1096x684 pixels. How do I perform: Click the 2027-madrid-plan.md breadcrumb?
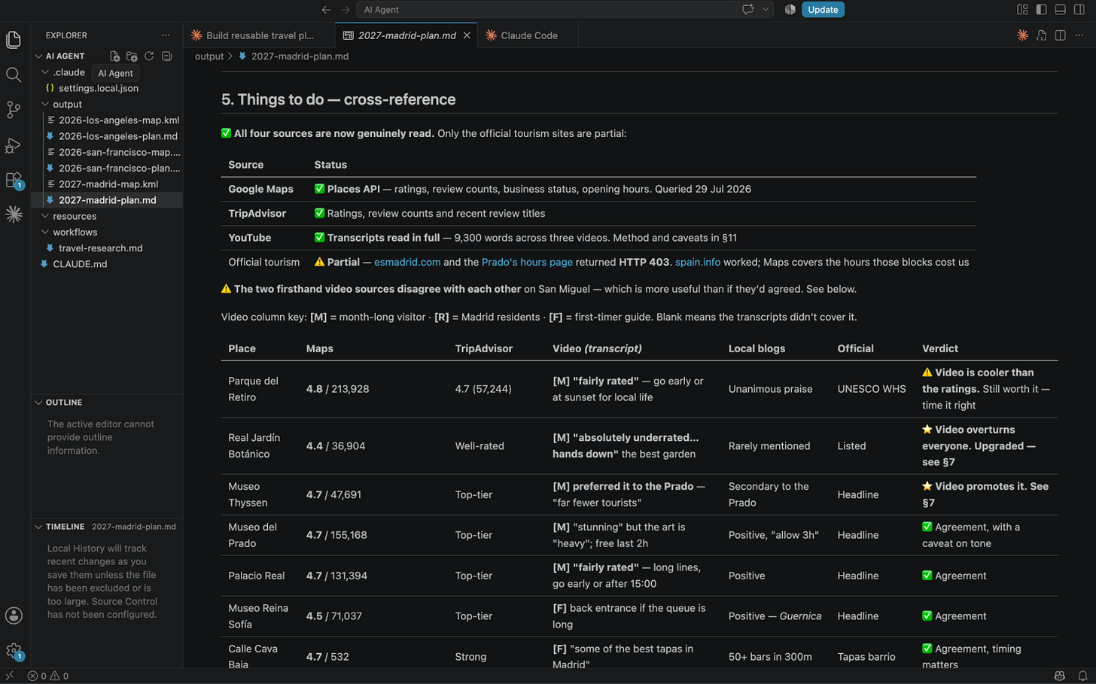pos(300,56)
